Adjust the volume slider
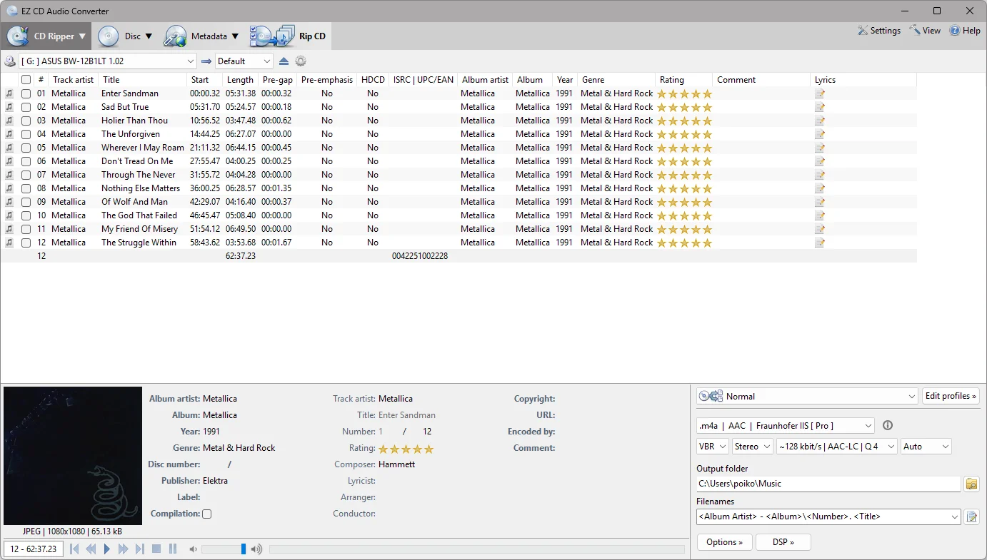Viewport: 987px width, 560px height. tap(224, 549)
